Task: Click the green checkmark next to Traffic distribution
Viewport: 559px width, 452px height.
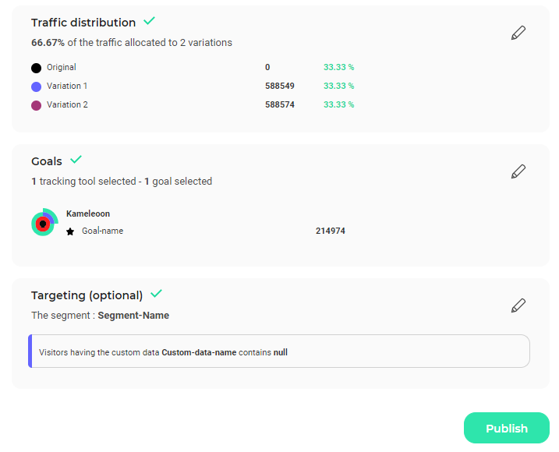Action: [x=149, y=21]
